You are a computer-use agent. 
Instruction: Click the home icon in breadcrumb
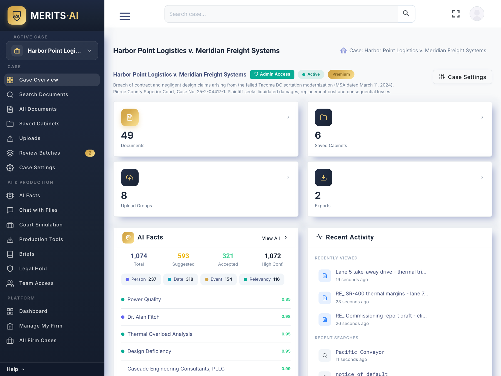tap(343, 50)
